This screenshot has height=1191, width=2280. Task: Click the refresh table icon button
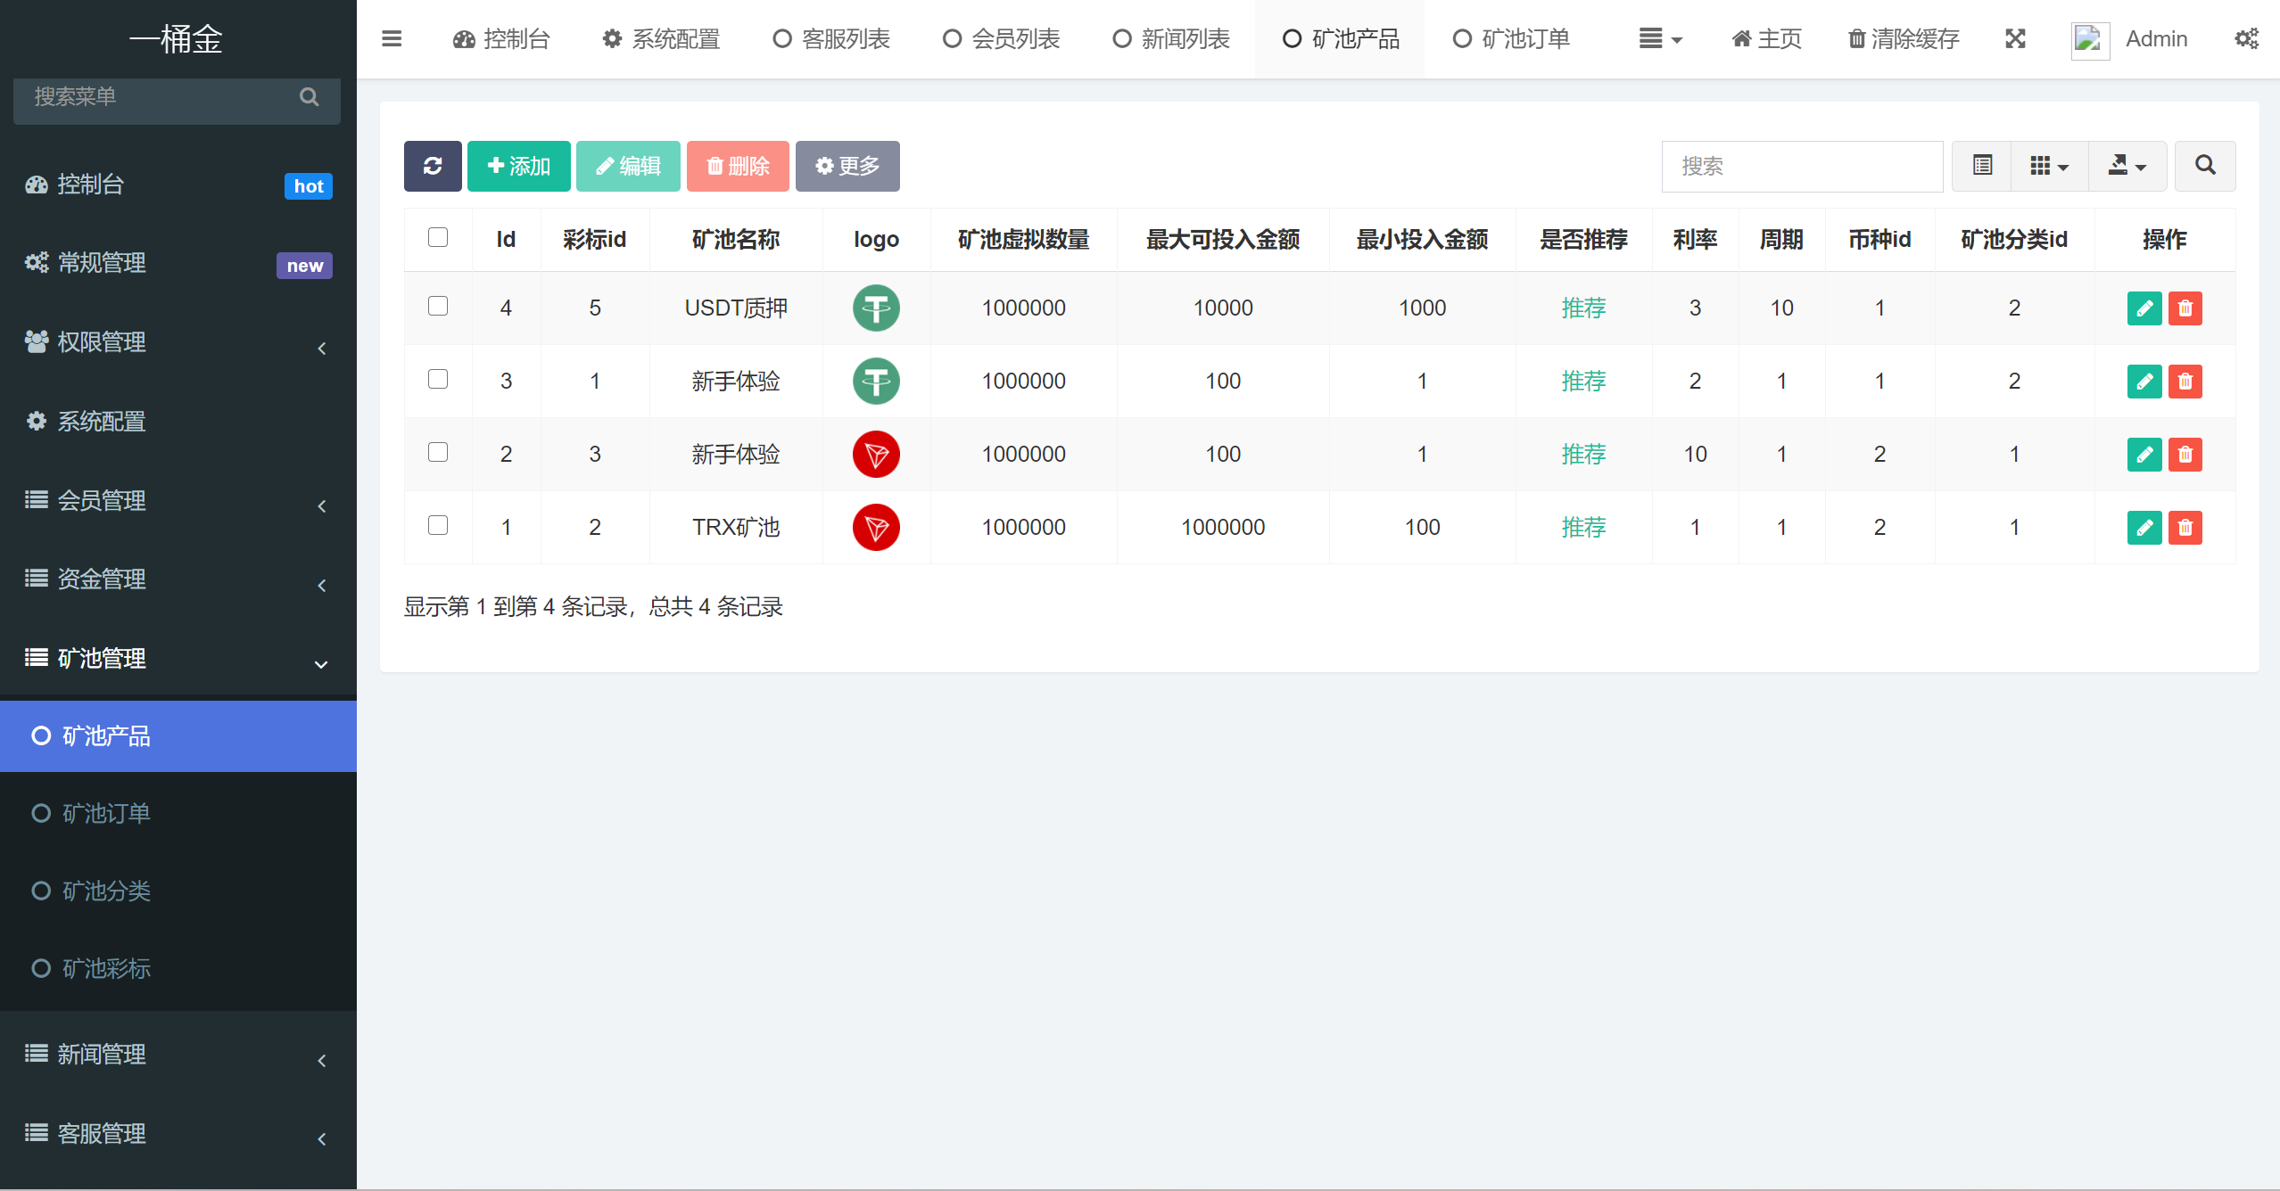433,166
